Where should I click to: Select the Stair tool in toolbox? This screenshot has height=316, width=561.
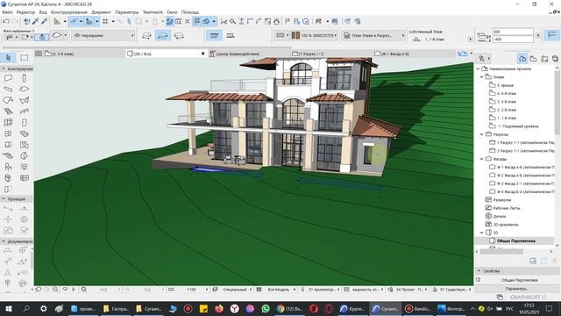pos(8,111)
